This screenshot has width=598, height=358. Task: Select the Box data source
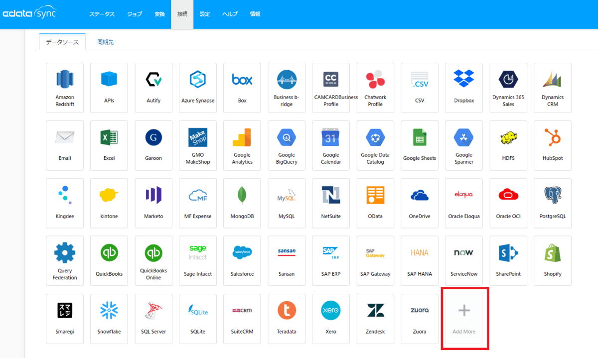pos(242,88)
